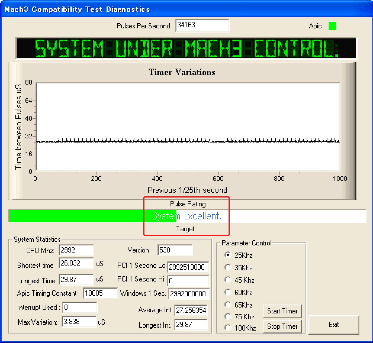Viewport: 373px width, 343px height.
Task: Click the Exit button
Action: click(x=334, y=325)
